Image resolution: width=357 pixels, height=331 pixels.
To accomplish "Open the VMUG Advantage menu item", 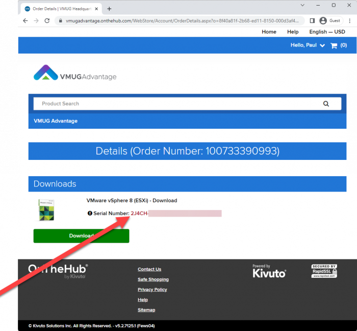I will [x=56, y=121].
